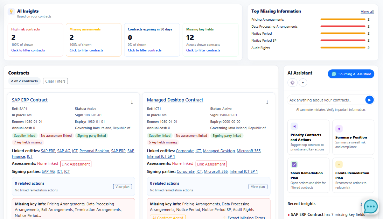Open the Managed Desktop Contract three-dot menu
Viewport: 383px width, 219px height.
click(267, 102)
